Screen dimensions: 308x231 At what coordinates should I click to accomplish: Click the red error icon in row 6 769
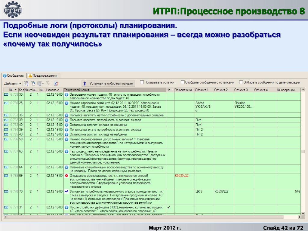tap(66, 176)
